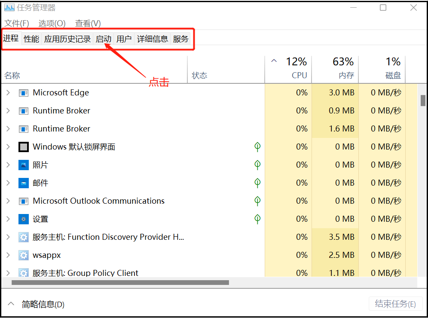Click the green leaf status icon for 邮件
The image size is (428, 318).
tap(257, 183)
